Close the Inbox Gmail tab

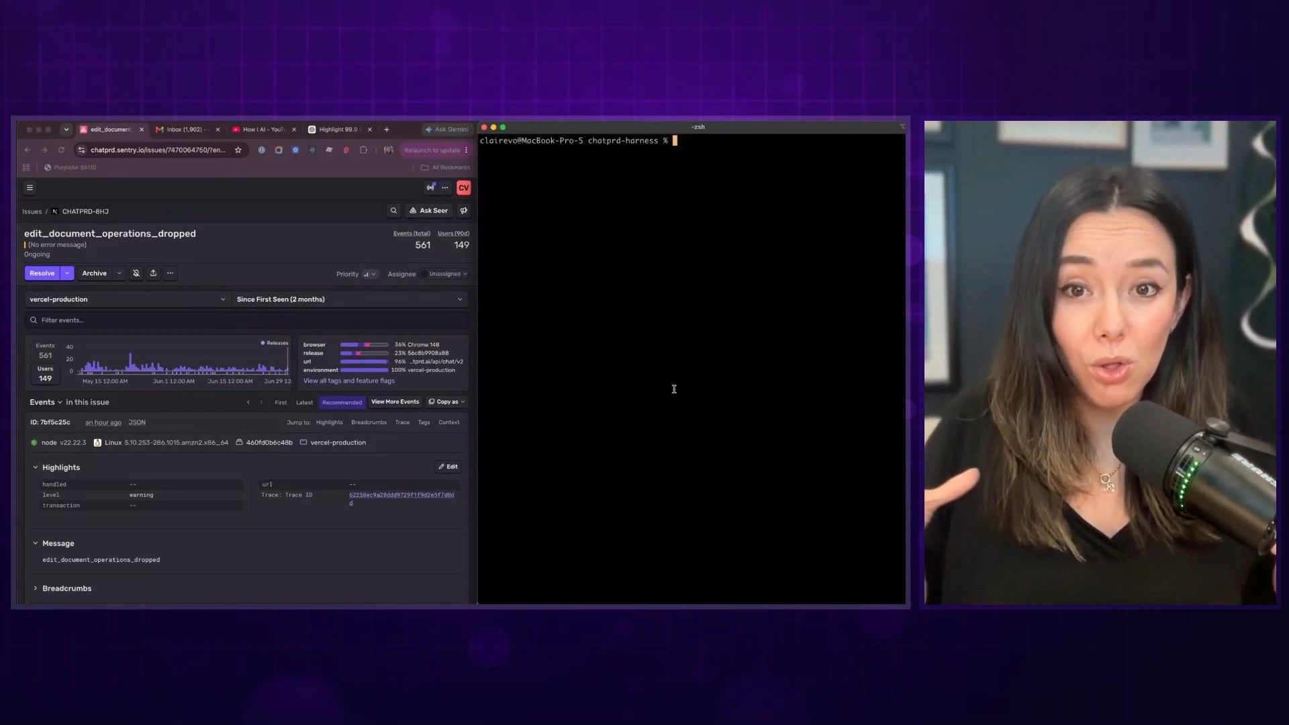coord(218,130)
